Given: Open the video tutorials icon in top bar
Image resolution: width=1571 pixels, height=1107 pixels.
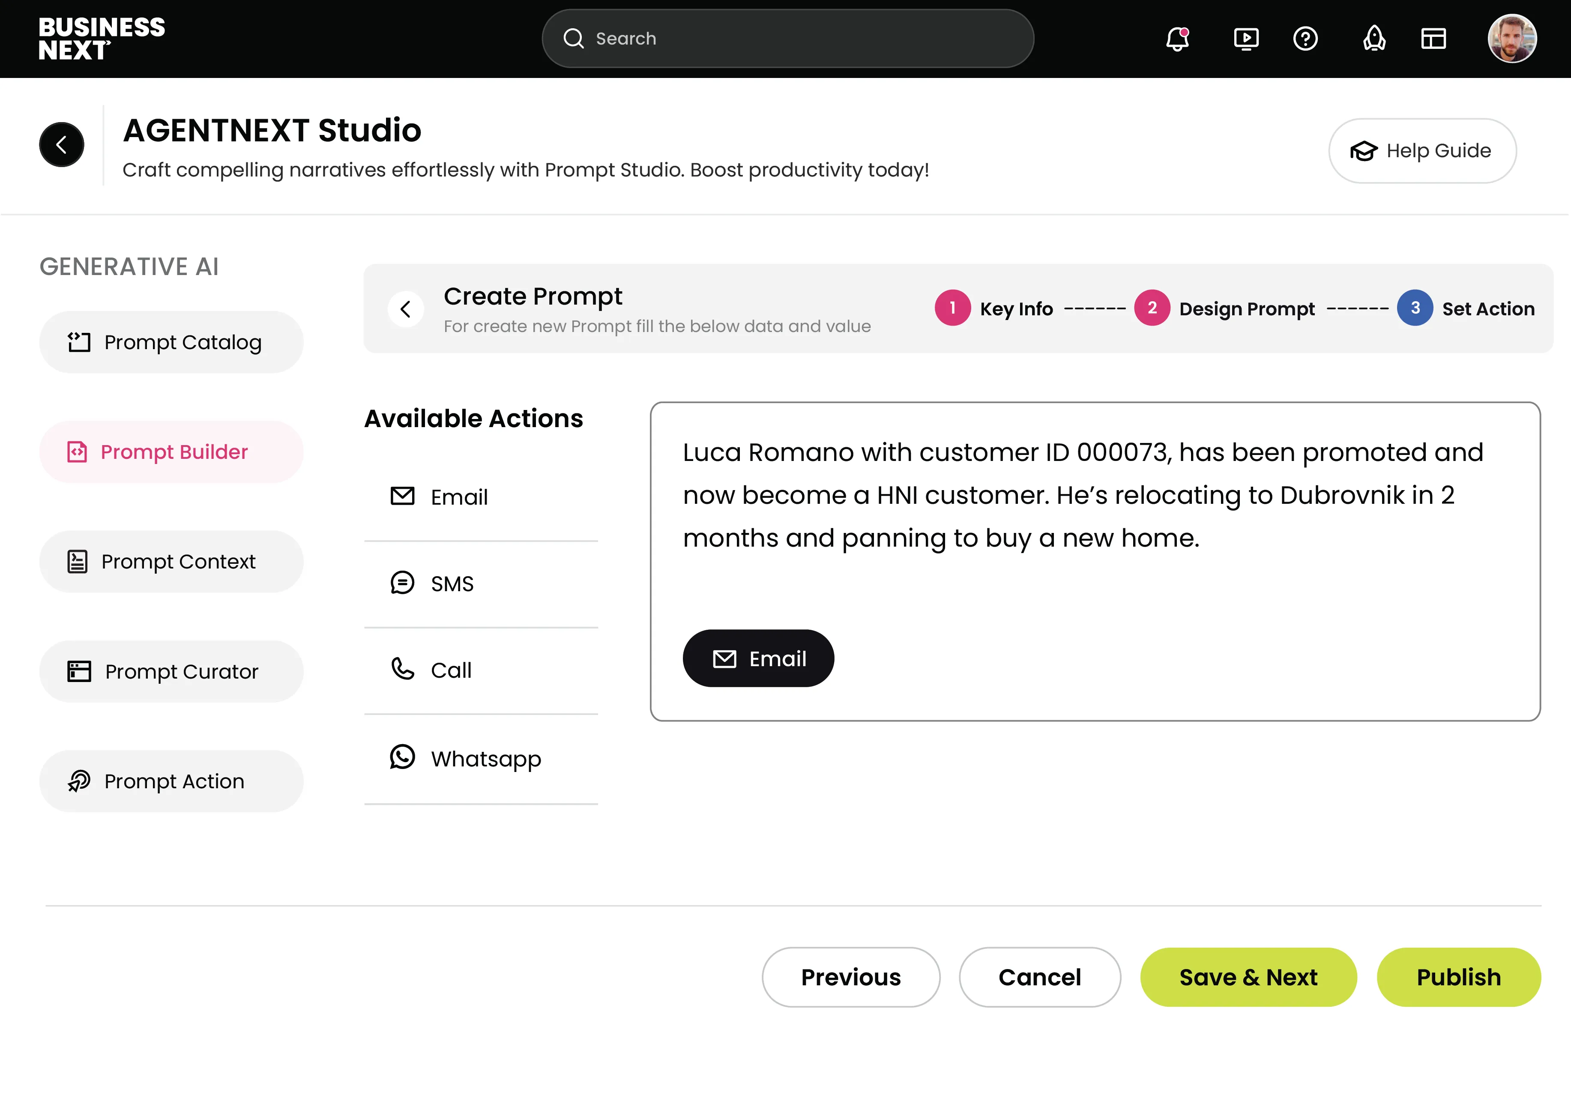Looking at the screenshot, I should tap(1246, 39).
